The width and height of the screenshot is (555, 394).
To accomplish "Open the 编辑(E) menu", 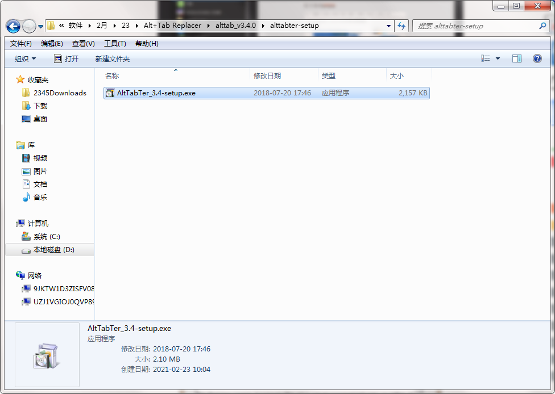I will (52, 44).
